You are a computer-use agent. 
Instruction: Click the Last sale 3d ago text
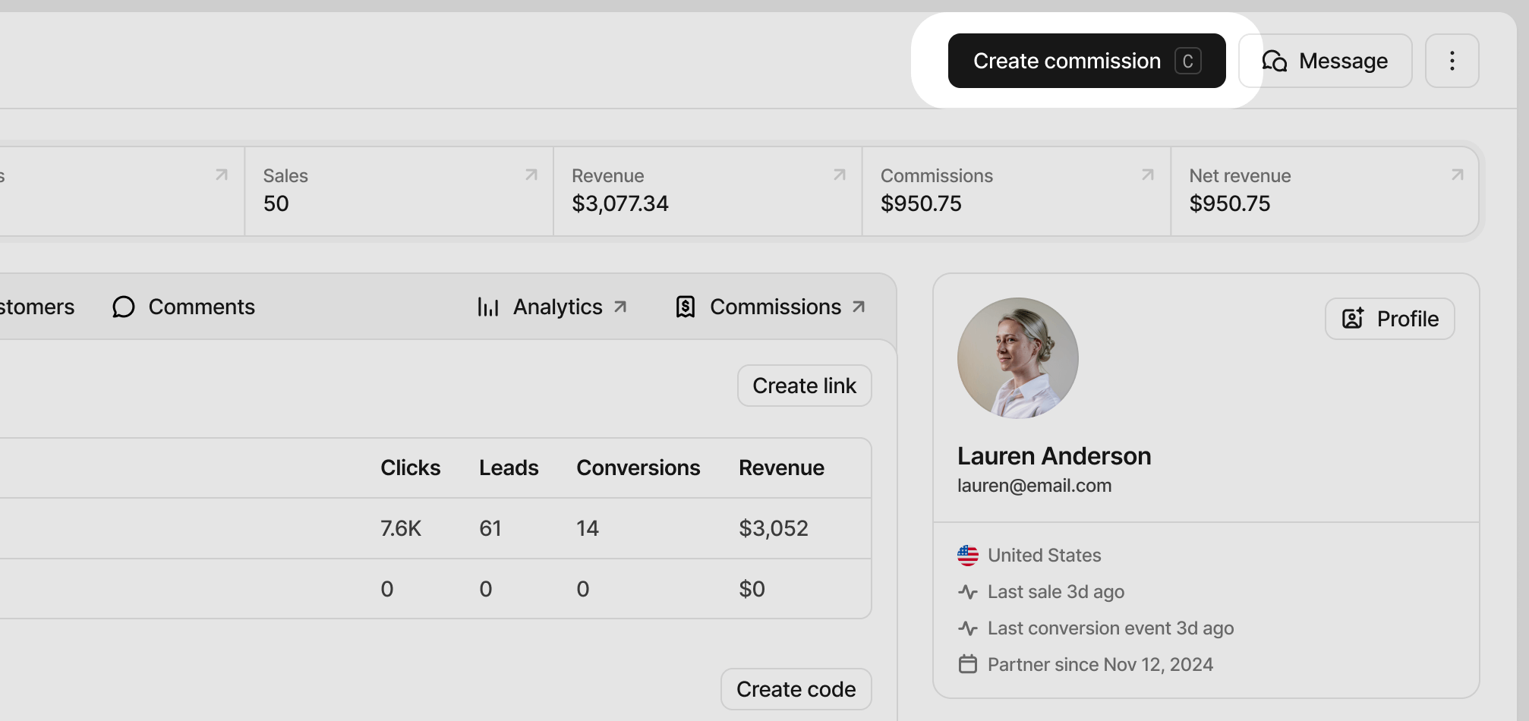1056,592
